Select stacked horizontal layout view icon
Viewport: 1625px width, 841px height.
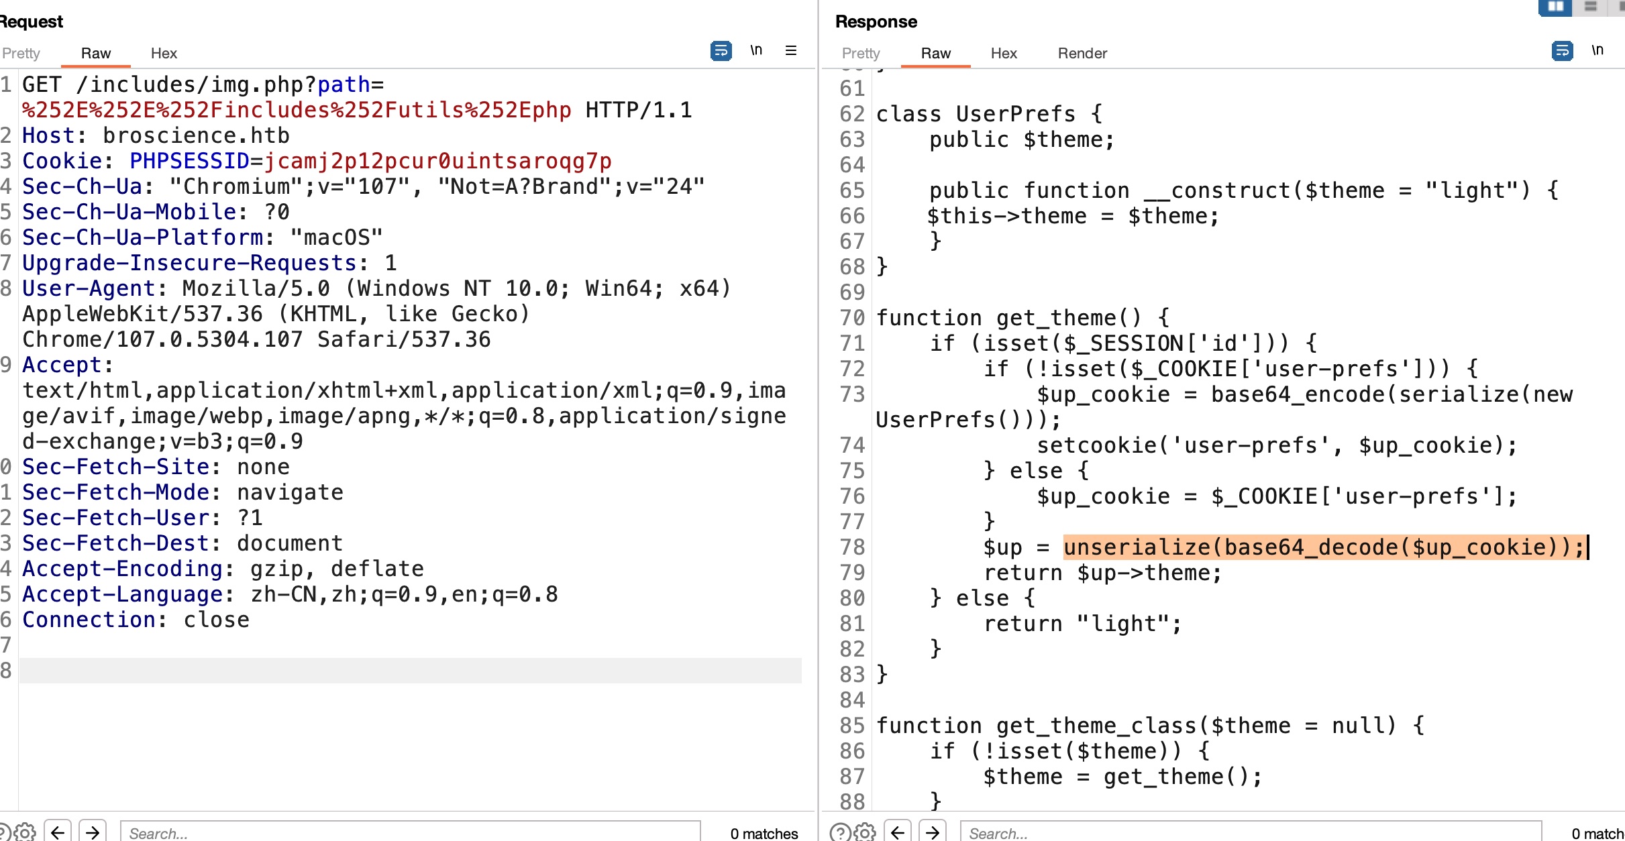click(x=1590, y=7)
